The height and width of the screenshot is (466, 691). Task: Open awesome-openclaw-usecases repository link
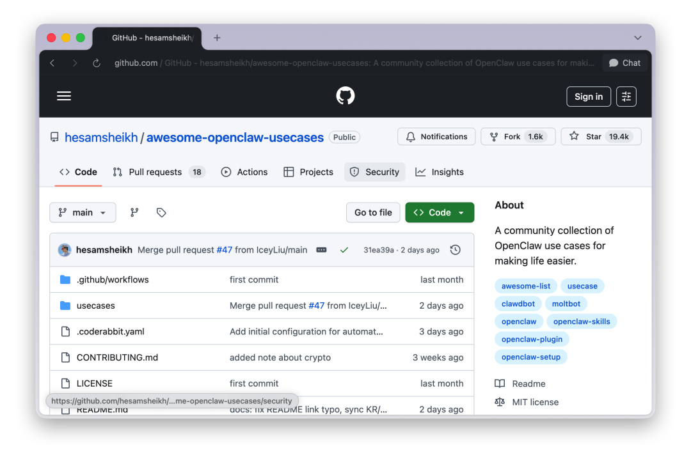click(235, 137)
